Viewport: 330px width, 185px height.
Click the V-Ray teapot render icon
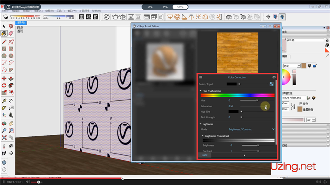[115, 17]
